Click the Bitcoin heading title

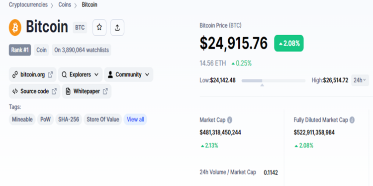(47, 27)
